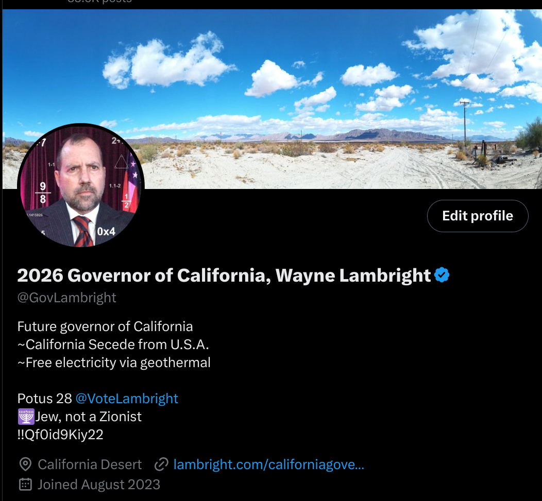Click the !!Qf0id9Kiy22 code text

(x=60, y=435)
